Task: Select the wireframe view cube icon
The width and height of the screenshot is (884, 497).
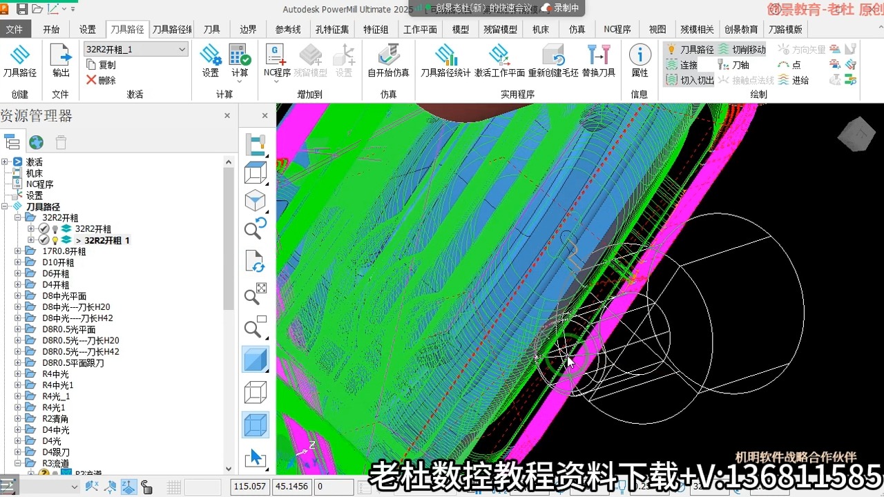Action: click(256, 392)
